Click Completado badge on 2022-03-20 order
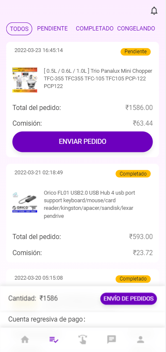 pyautogui.click(x=133, y=279)
